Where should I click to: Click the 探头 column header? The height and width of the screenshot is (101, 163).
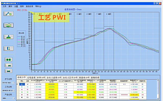pyautogui.click(x=22, y=81)
